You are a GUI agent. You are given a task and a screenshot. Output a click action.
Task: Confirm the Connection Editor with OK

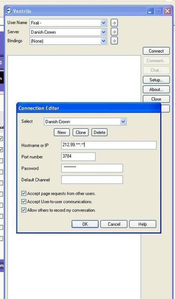click(85, 224)
